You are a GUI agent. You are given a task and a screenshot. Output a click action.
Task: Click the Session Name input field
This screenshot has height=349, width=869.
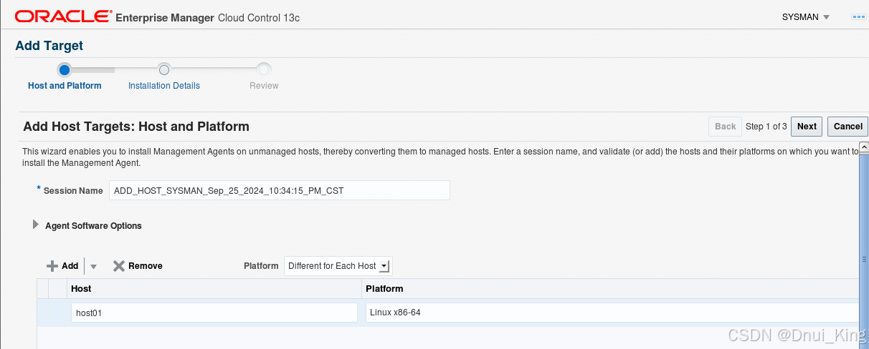pyautogui.click(x=280, y=190)
